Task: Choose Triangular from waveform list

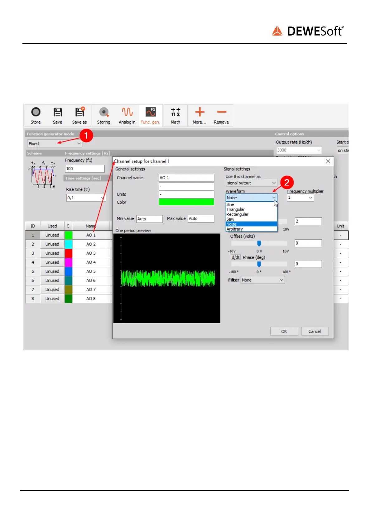Action: pyautogui.click(x=251, y=209)
